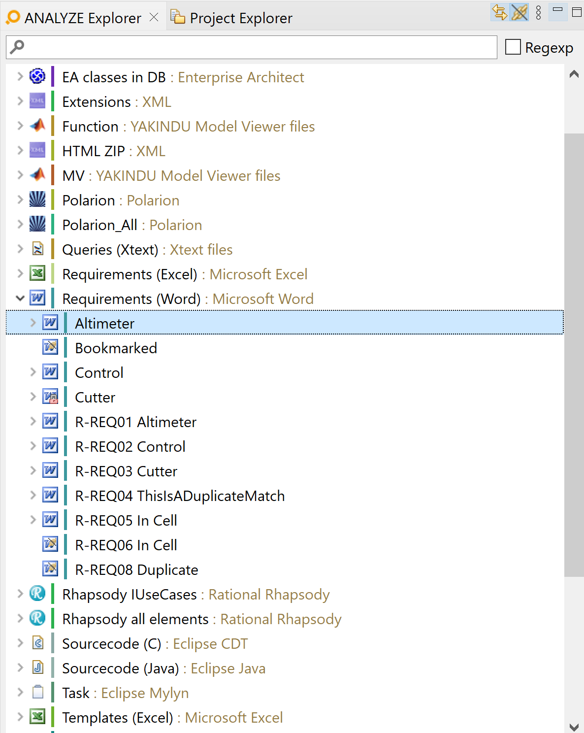
Task: Click the YAKINDU icon beside Function
Action: tap(37, 126)
